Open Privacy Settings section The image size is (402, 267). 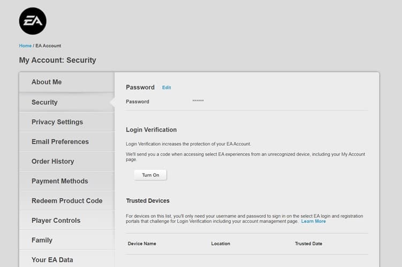point(57,122)
